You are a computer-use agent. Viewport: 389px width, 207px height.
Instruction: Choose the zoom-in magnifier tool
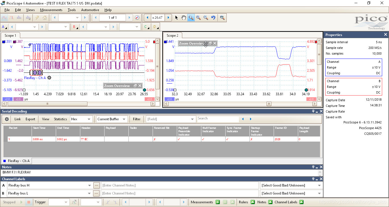coord(198,18)
